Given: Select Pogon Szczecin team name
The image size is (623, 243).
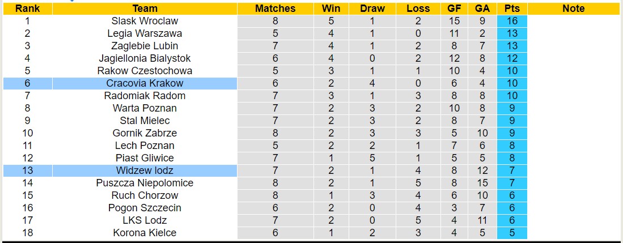Looking at the screenshot, I should click(x=145, y=208).
